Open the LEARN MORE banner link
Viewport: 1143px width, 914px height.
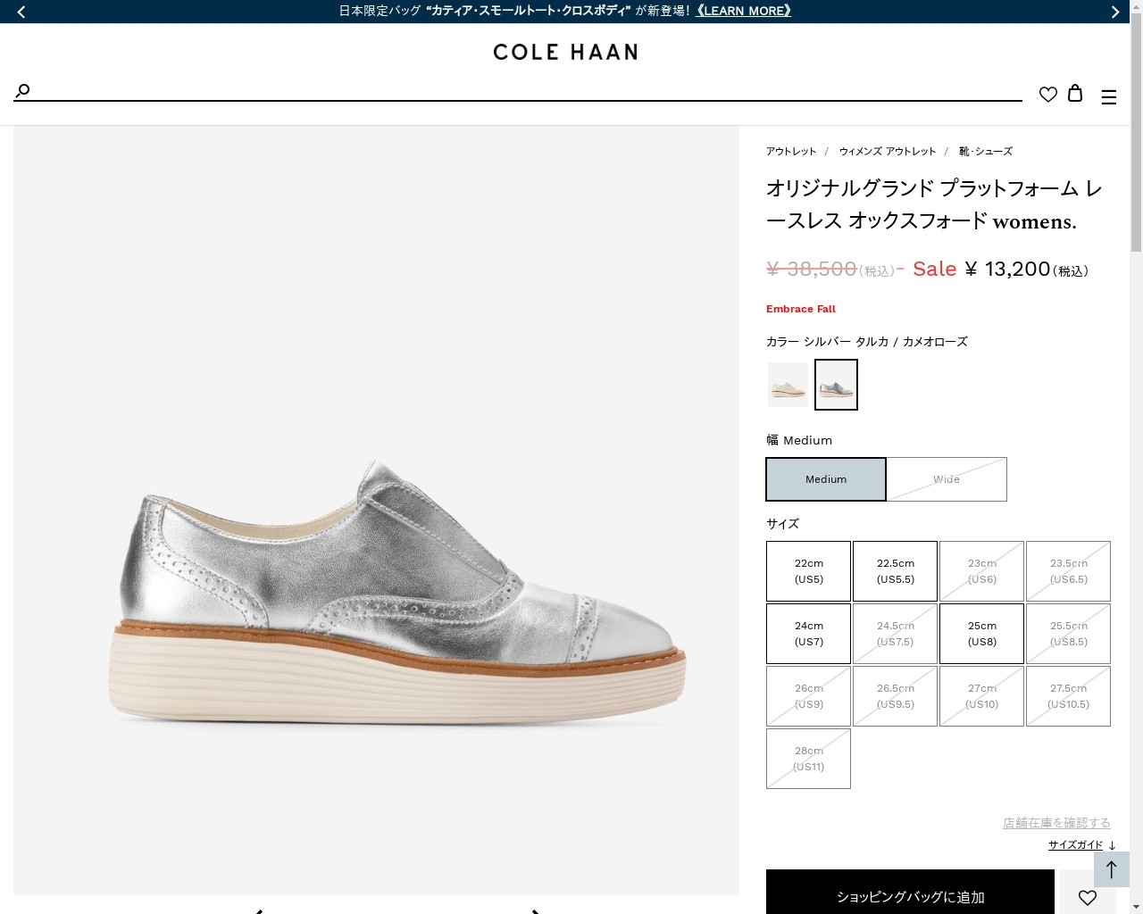pos(744,11)
